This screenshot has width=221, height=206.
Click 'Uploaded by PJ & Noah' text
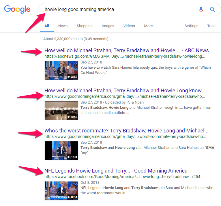tap(124, 102)
